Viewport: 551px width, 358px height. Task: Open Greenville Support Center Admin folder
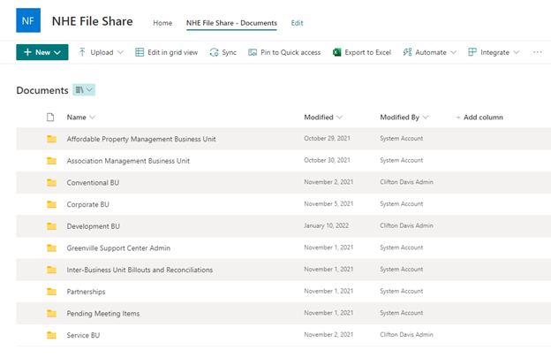[x=118, y=248]
